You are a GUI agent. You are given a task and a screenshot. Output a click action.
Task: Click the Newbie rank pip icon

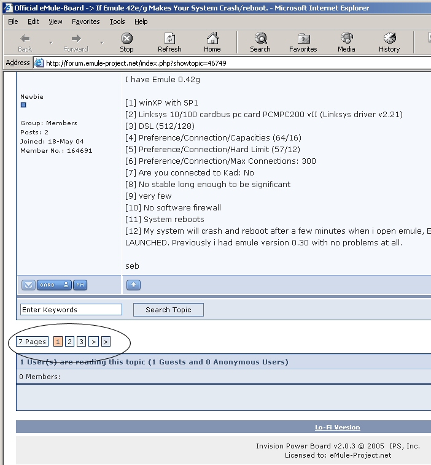(x=23, y=105)
